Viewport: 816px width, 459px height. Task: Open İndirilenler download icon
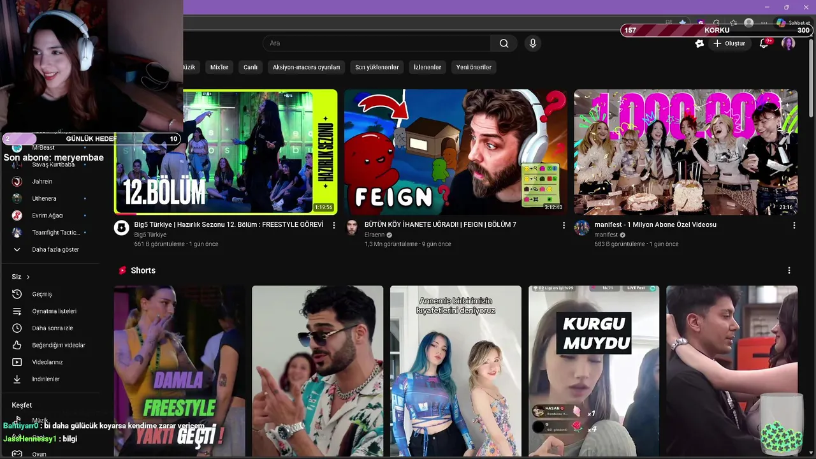(17, 379)
